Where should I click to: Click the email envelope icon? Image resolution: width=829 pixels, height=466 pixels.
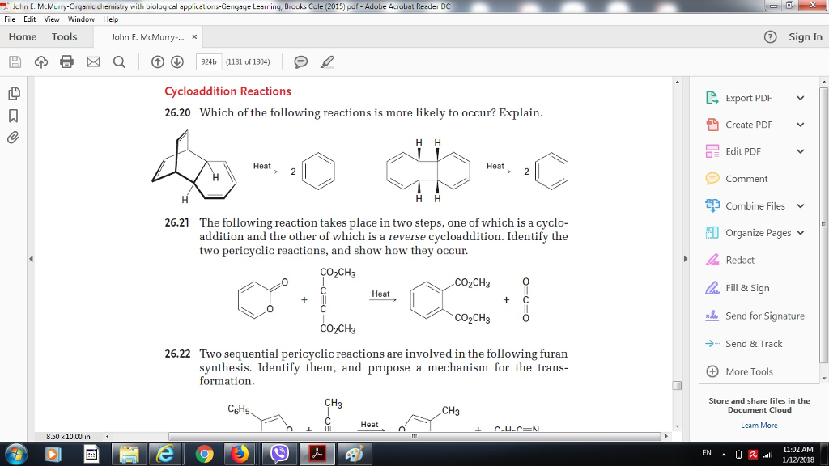(x=93, y=61)
